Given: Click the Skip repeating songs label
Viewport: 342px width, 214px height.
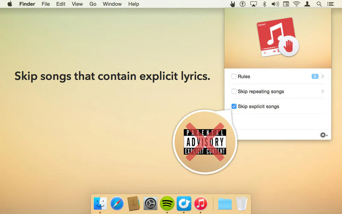Looking at the screenshot, I should (x=261, y=92).
